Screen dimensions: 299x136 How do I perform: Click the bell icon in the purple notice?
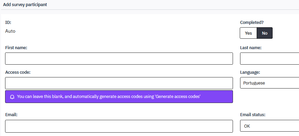[12, 97]
